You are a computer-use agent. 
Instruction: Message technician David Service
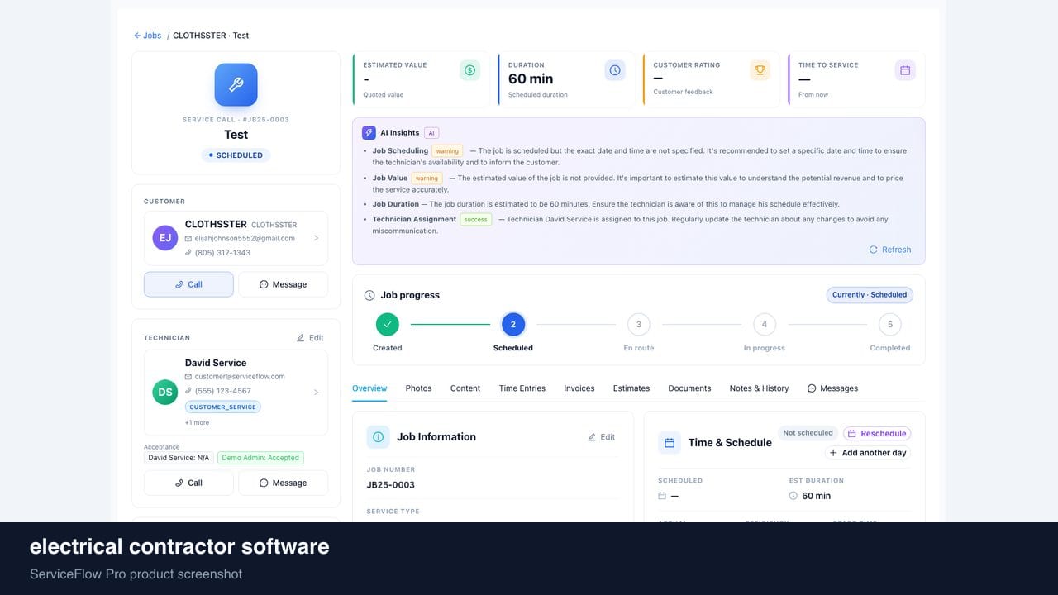(x=283, y=483)
